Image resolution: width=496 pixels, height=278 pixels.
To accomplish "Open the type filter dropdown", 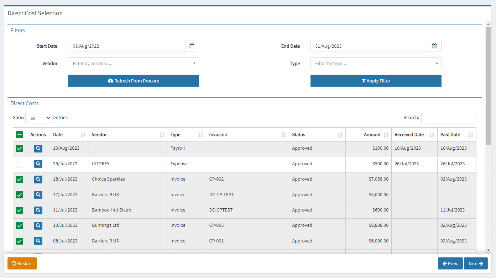I will pos(376,63).
